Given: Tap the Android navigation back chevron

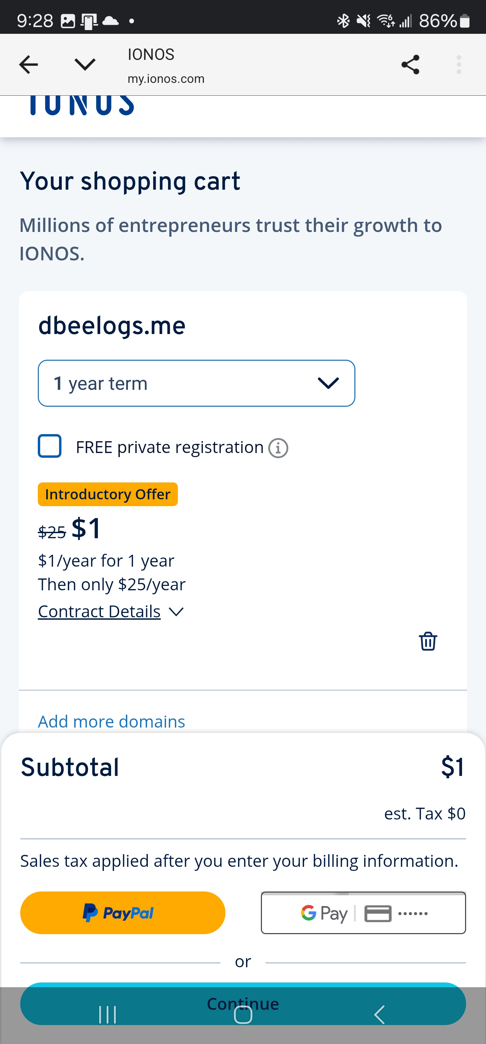Looking at the screenshot, I should [379, 1015].
